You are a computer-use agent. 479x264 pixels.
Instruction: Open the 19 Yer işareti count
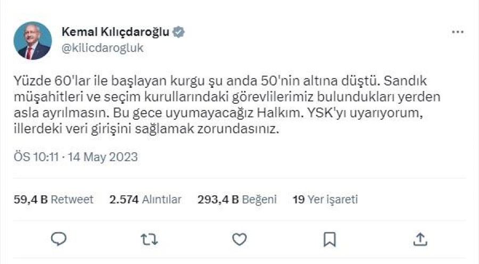click(325, 200)
